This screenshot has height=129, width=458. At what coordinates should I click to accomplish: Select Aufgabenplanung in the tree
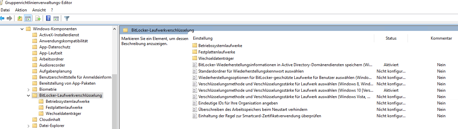click(55, 71)
